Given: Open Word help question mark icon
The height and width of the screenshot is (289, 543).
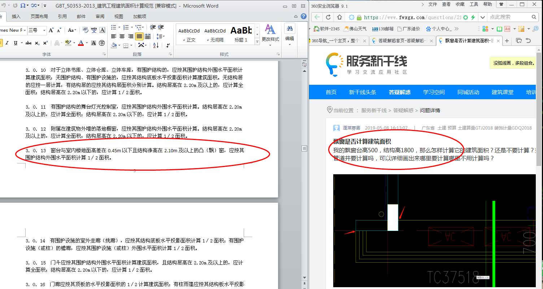Looking at the screenshot, I should pos(304,17).
